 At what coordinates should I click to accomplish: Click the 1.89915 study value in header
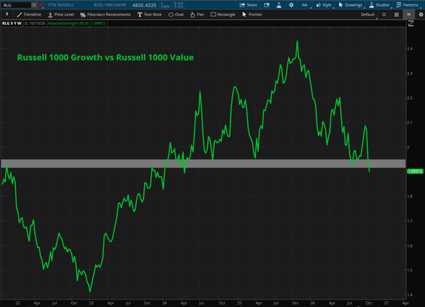click(99, 23)
